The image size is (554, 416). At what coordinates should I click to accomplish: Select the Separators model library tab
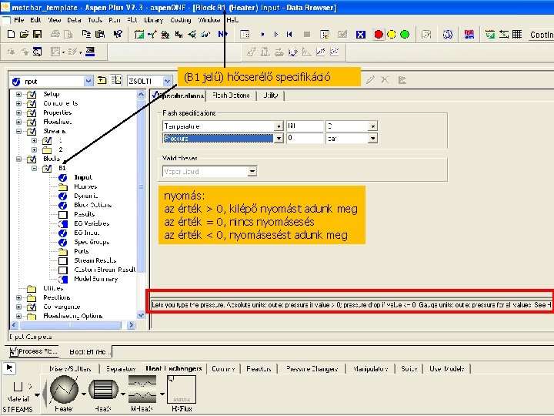pyautogui.click(x=121, y=368)
